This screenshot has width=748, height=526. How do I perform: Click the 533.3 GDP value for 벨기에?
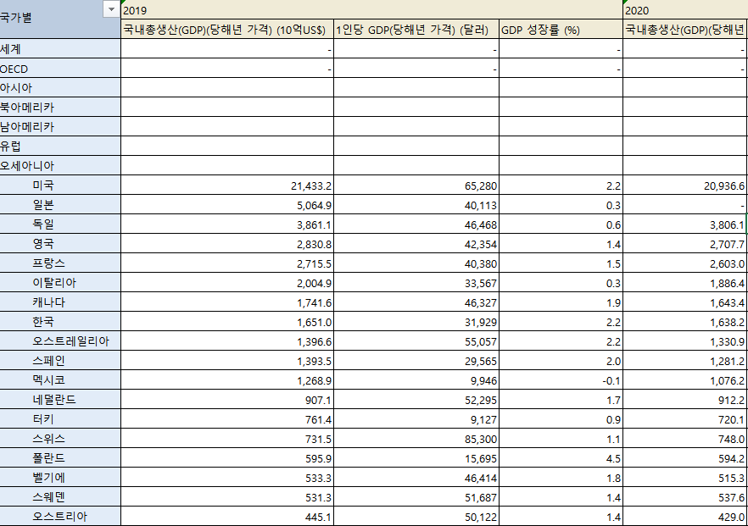[227, 479]
